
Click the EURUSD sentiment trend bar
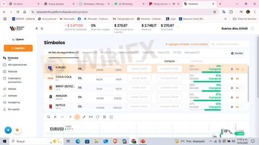205,72
